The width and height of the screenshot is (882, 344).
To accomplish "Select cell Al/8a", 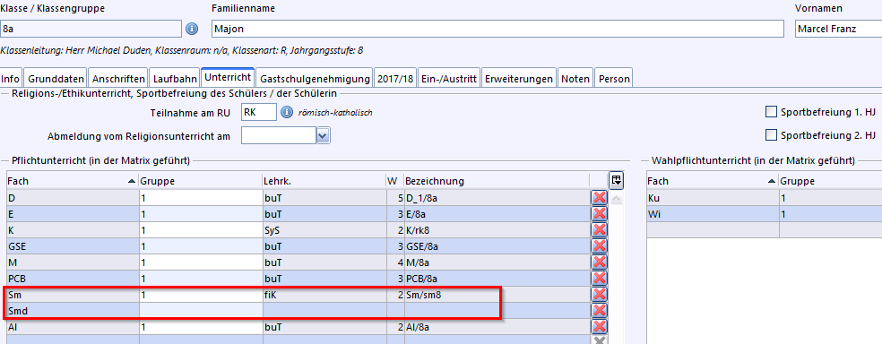I will point(497,327).
